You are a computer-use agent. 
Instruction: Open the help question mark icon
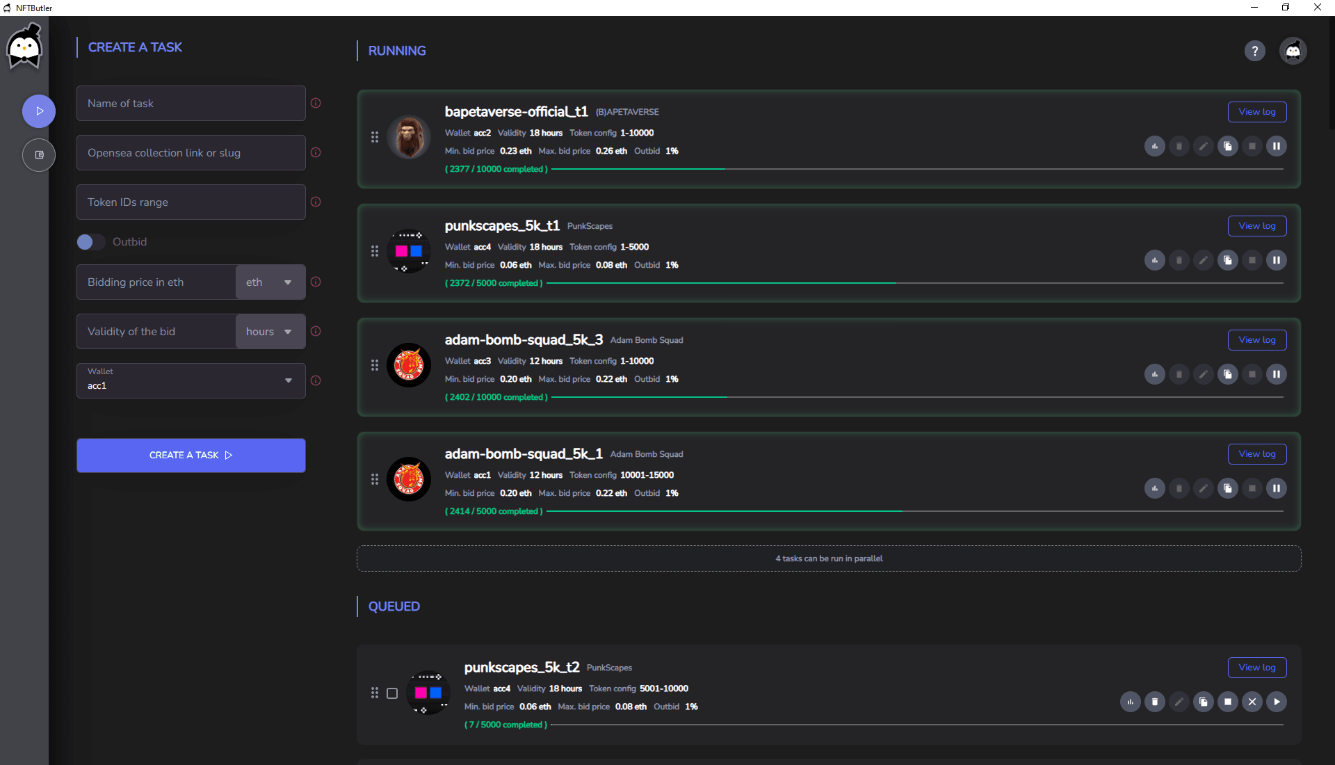[1255, 51]
